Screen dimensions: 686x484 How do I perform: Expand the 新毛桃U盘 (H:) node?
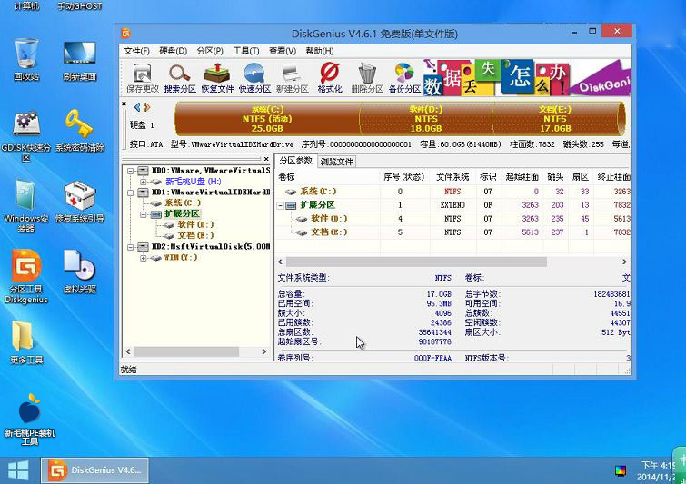(x=143, y=182)
